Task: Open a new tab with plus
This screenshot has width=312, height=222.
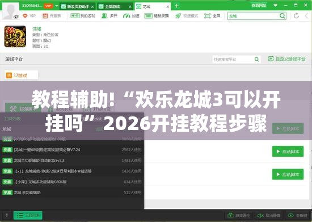Action: [x=176, y=6]
